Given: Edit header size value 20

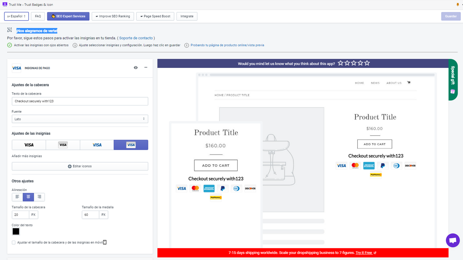Looking at the screenshot, I should coord(21,214).
